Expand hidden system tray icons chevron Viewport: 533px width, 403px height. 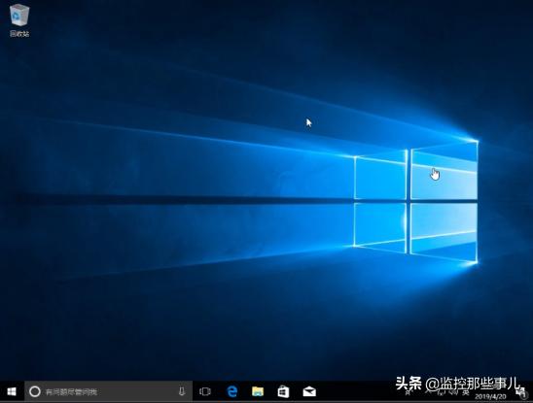[428, 392]
